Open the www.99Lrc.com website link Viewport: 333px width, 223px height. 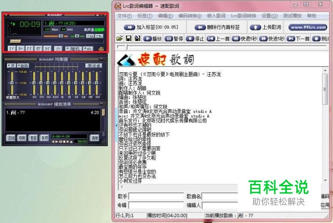307,27
